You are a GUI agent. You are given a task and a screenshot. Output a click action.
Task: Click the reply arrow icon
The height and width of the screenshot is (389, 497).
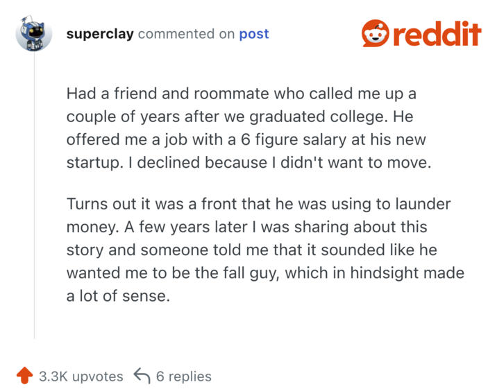pyautogui.click(x=142, y=377)
